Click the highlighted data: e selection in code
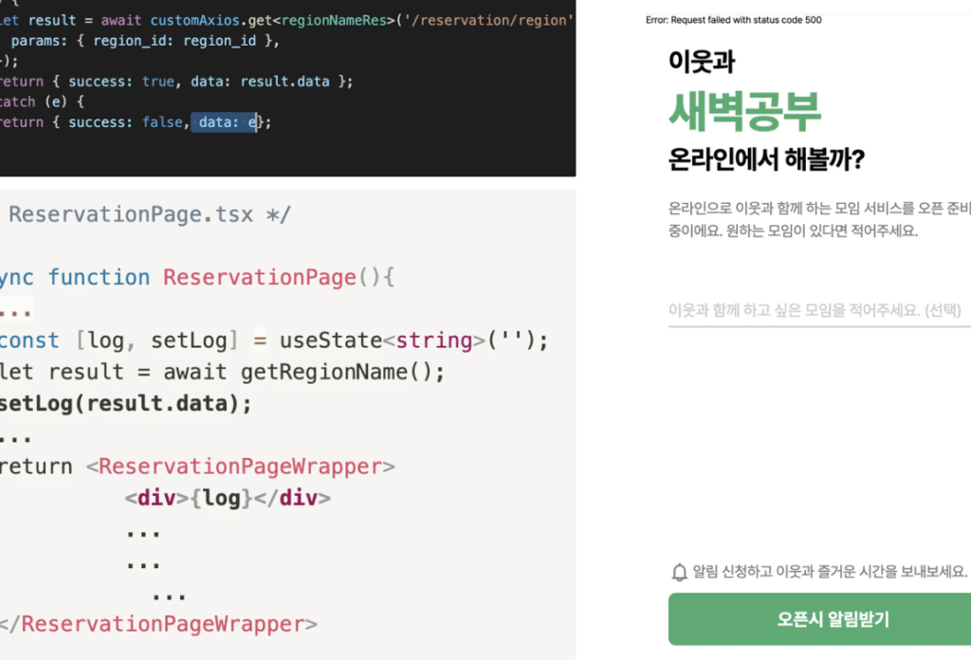 click(x=226, y=122)
